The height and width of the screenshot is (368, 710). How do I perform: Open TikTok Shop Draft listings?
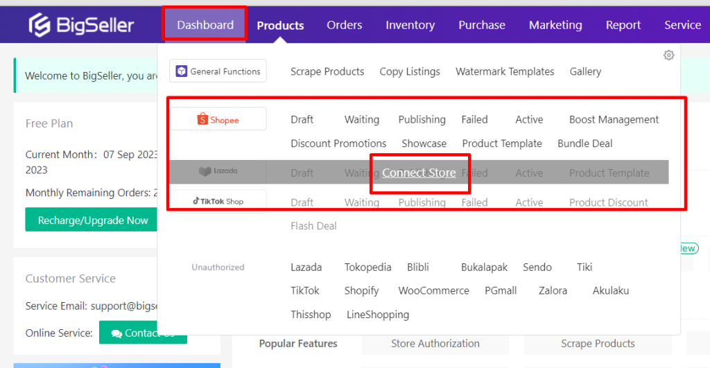point(302,202)
